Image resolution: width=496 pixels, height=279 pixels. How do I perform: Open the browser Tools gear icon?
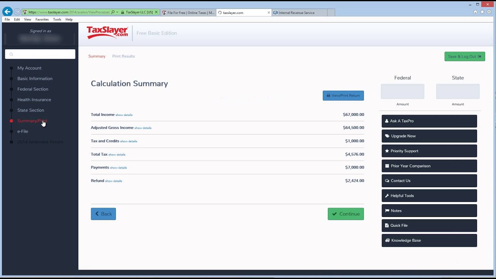(x=489, y=12)
